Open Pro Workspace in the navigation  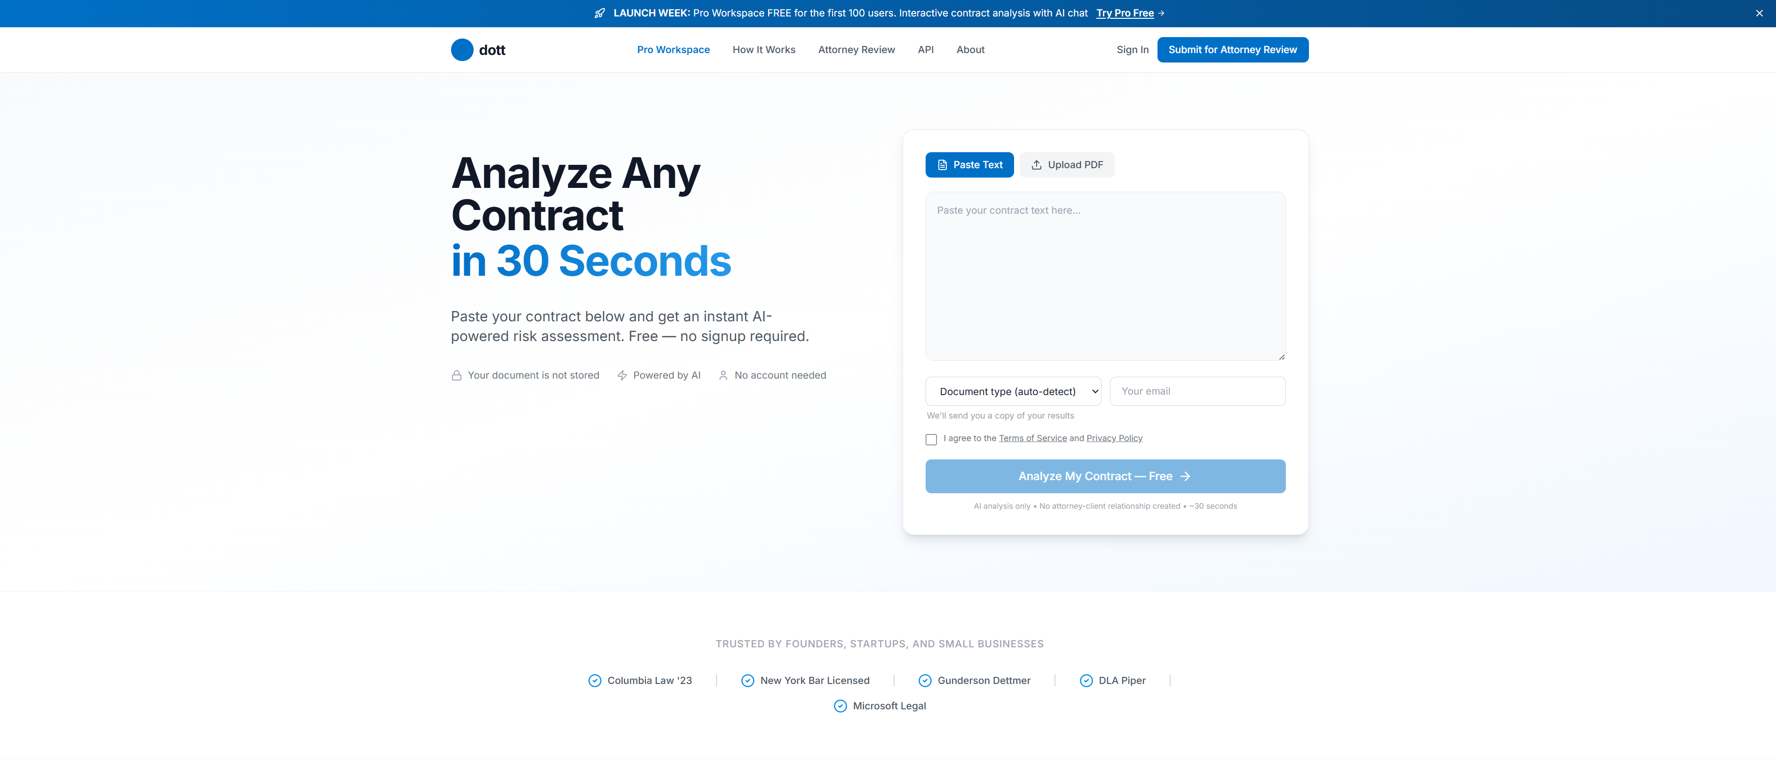[x=673, y=50]
